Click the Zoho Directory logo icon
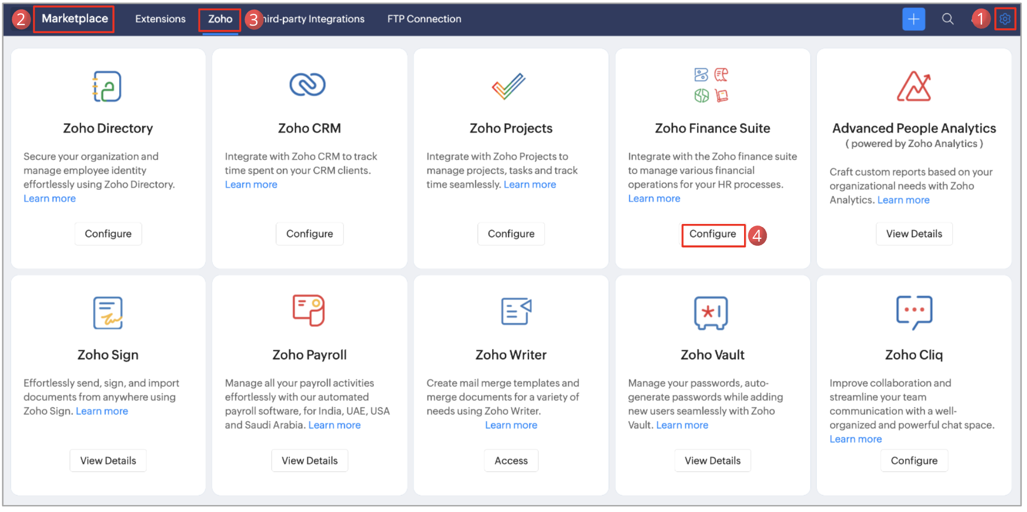This screenshot has width=1027, height=512. coord(108,86)
